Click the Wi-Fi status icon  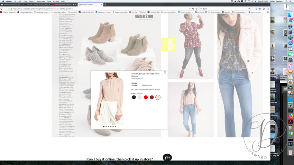246,1
